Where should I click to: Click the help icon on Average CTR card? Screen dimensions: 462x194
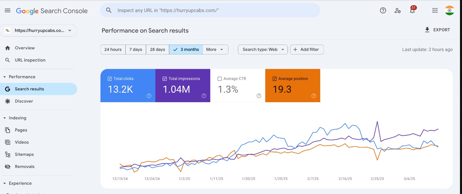click(x=259, y=96)
